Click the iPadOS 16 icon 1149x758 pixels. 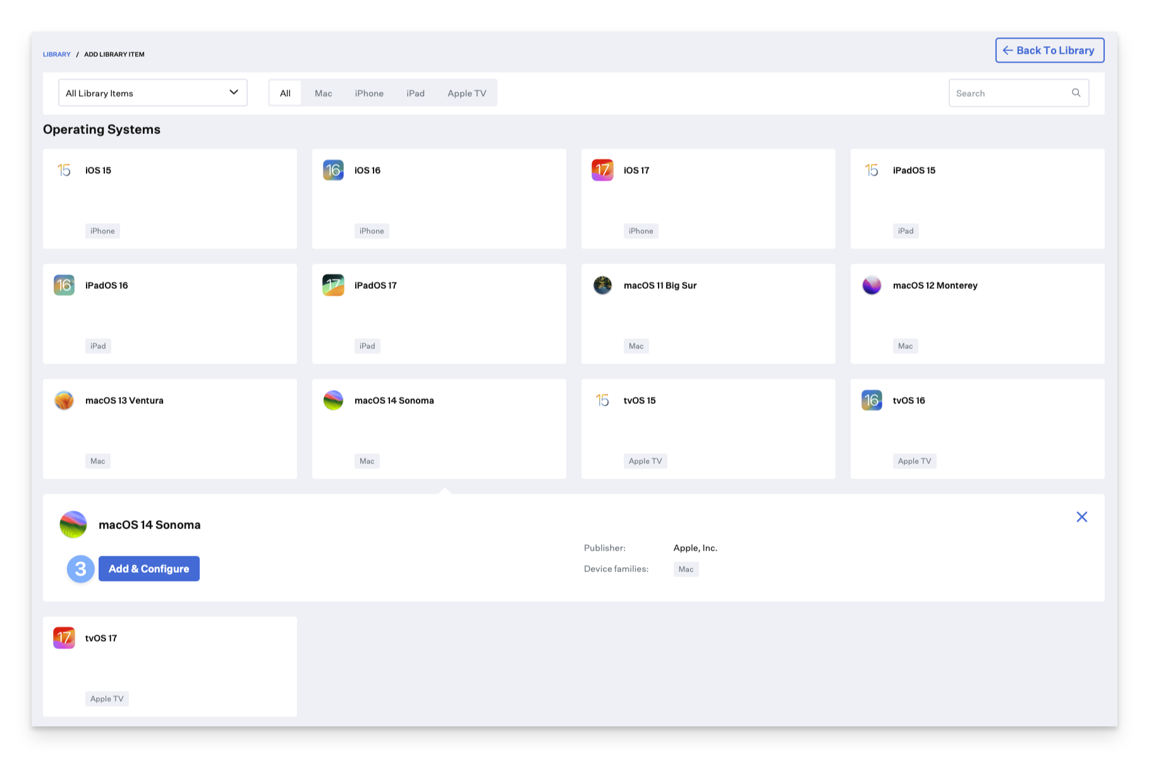pyautogui.click(x=64, y=285)
